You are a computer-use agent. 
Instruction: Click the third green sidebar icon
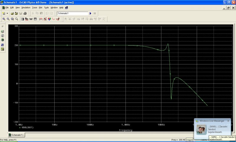[2, 40]
